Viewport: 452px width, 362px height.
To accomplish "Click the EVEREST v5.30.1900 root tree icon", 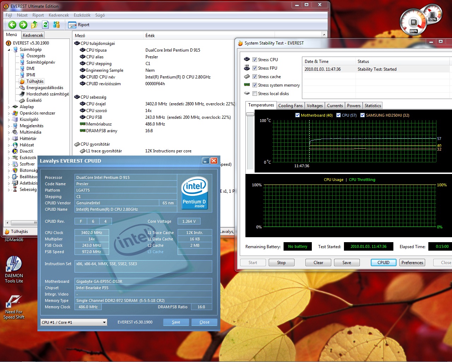I will (8, 43).
